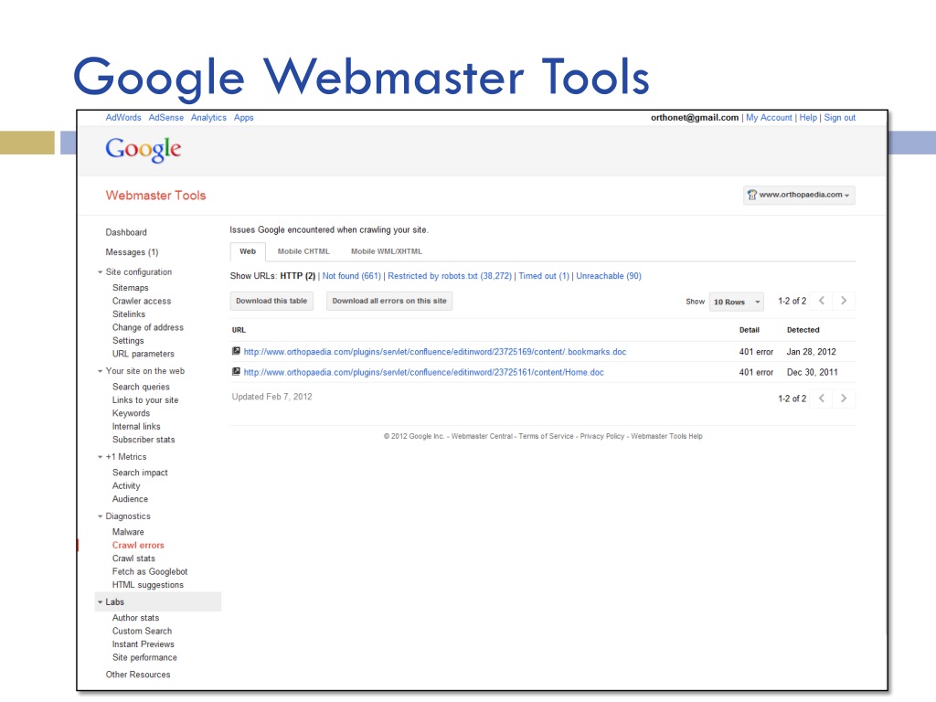Open Search queries in sidebar
Viewport: 936px width, 702px height.
click(141, 387)
